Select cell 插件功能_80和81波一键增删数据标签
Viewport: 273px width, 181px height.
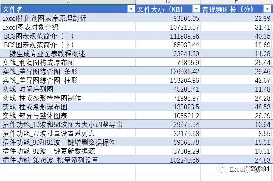pos(68,142)
